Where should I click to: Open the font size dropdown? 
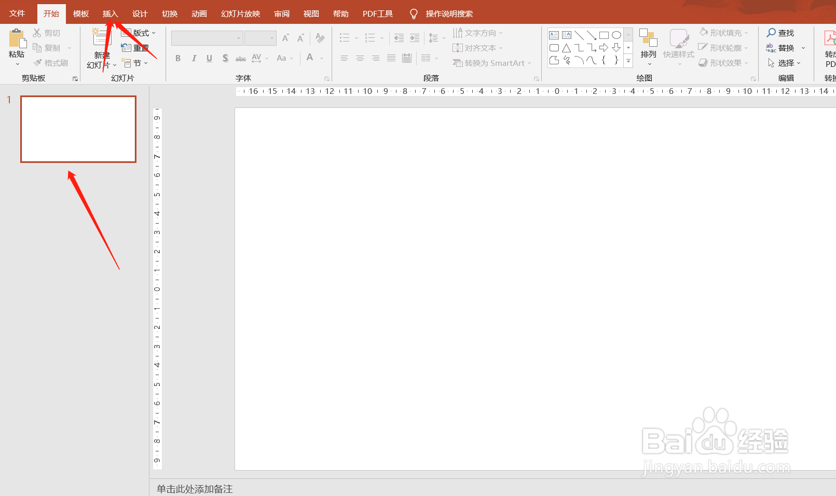click(272, 38)
